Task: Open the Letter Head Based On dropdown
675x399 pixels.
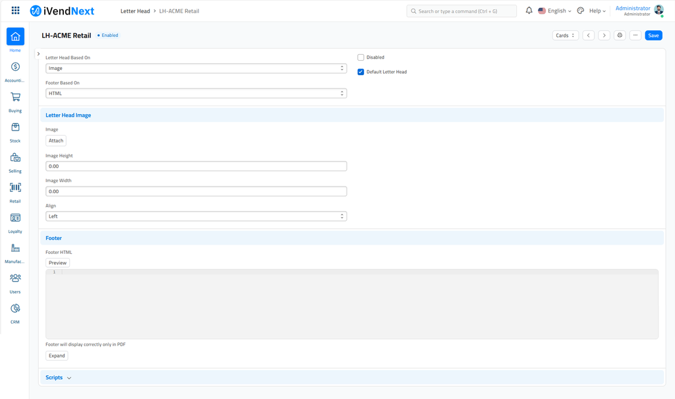Action: 196,69
